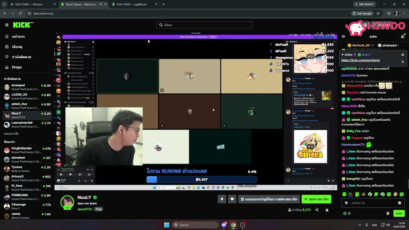This screenshot has height=230, width=409.
Task: View site information icon in address bar
Action: [x=29, y=13]
